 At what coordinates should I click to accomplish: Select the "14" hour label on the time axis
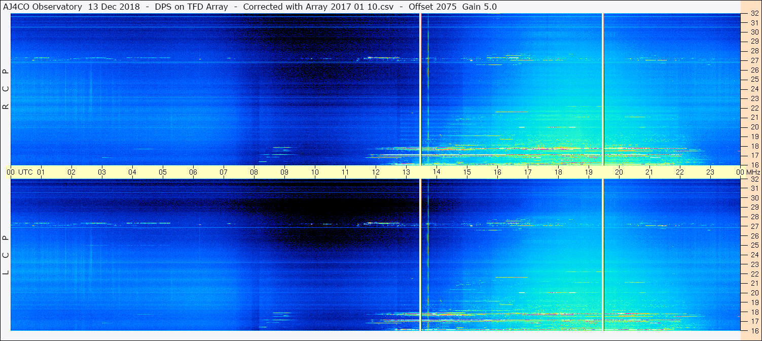(437, 172)
